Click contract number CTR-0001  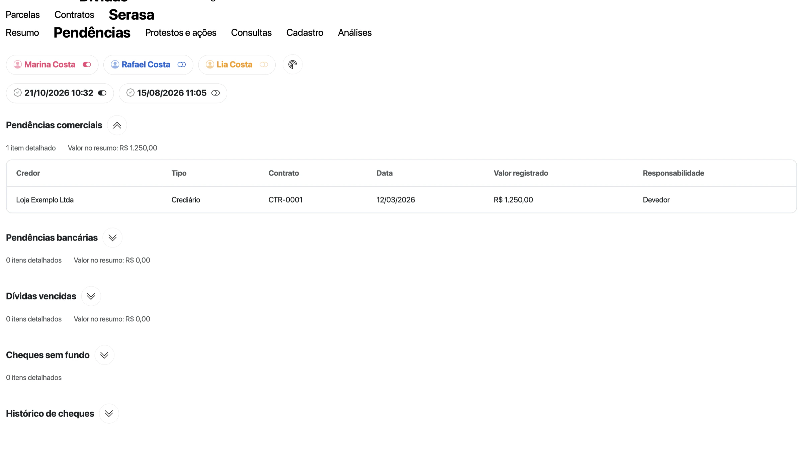(x=285, y=200)
